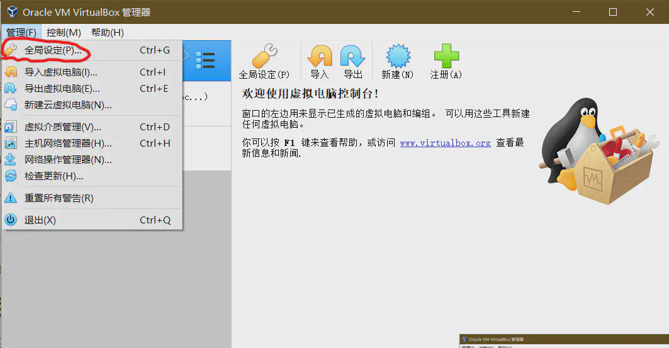
Task: Click the blue arrow icon beside 导出虚拟电脑
Action: [x=11, y=88]
